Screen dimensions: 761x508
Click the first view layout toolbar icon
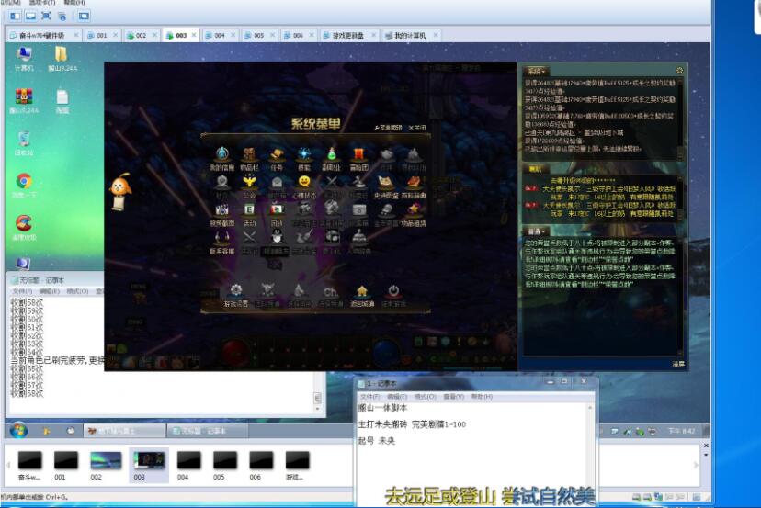(x=16, y=16)
